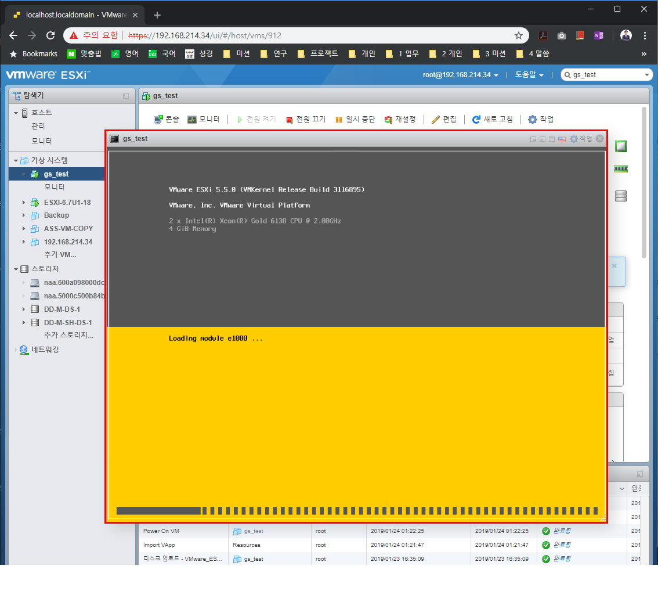This screenshot has width=658, height=591.
Task: Collapse the 스토리지 tree node
Action: (16, 269)
